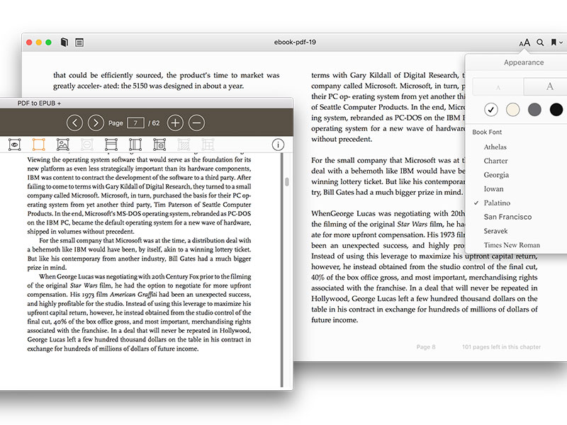Image resolution: width=567 pixels, height=425 pixels.
Task: Maximize the iBooks window with green button
Action: [x=48, y=42]
